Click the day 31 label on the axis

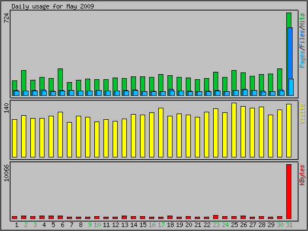(289, 225)
